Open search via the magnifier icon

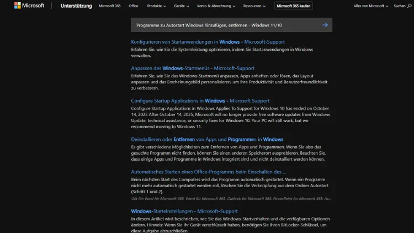[x=409, y=6]
